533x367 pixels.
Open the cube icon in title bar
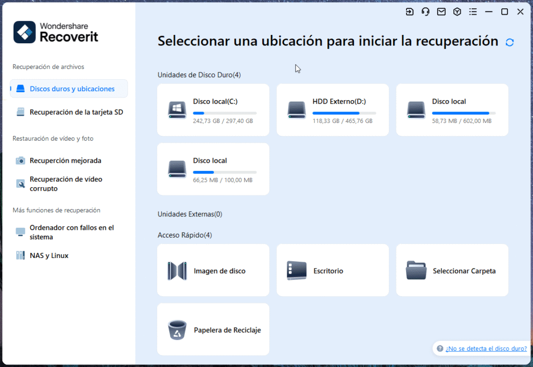click(x=457, y=12)
